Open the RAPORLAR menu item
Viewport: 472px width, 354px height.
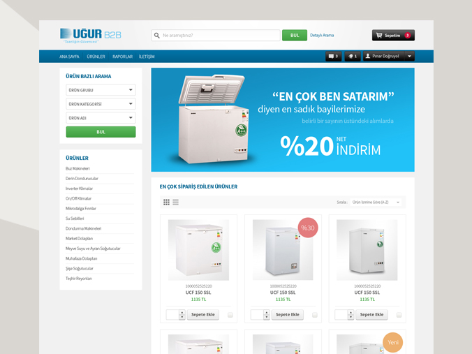tap(122, 57)
